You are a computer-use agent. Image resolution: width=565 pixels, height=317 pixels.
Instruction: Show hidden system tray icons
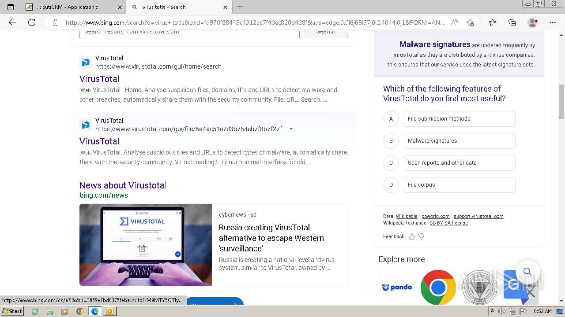click(x=493, y=311)
